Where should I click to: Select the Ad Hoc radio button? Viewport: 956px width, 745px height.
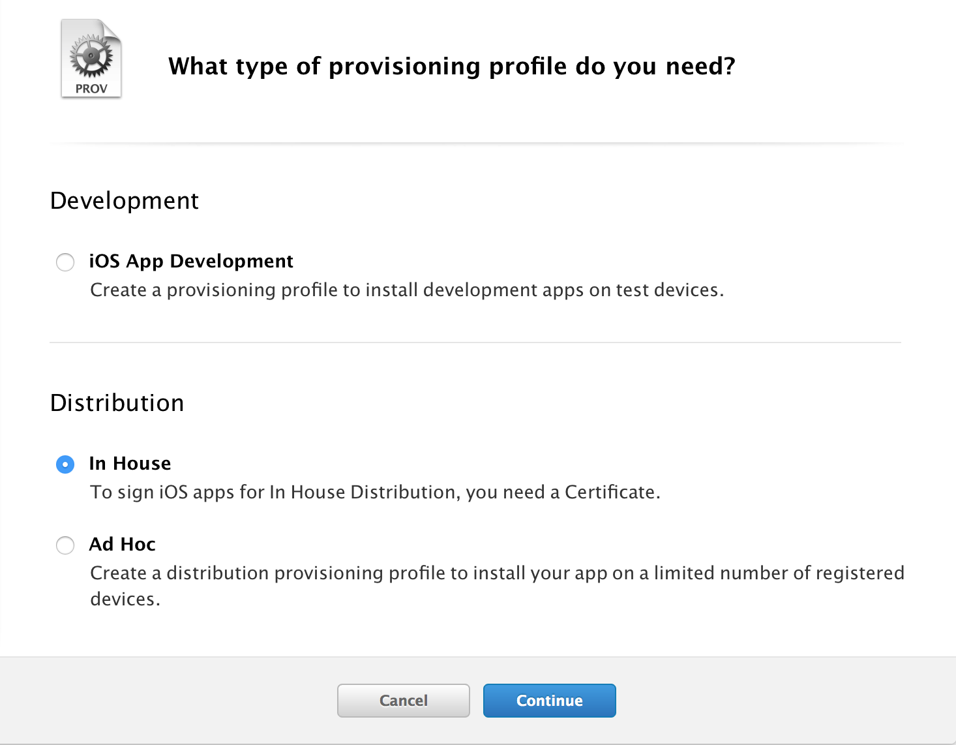coord(65,545)
